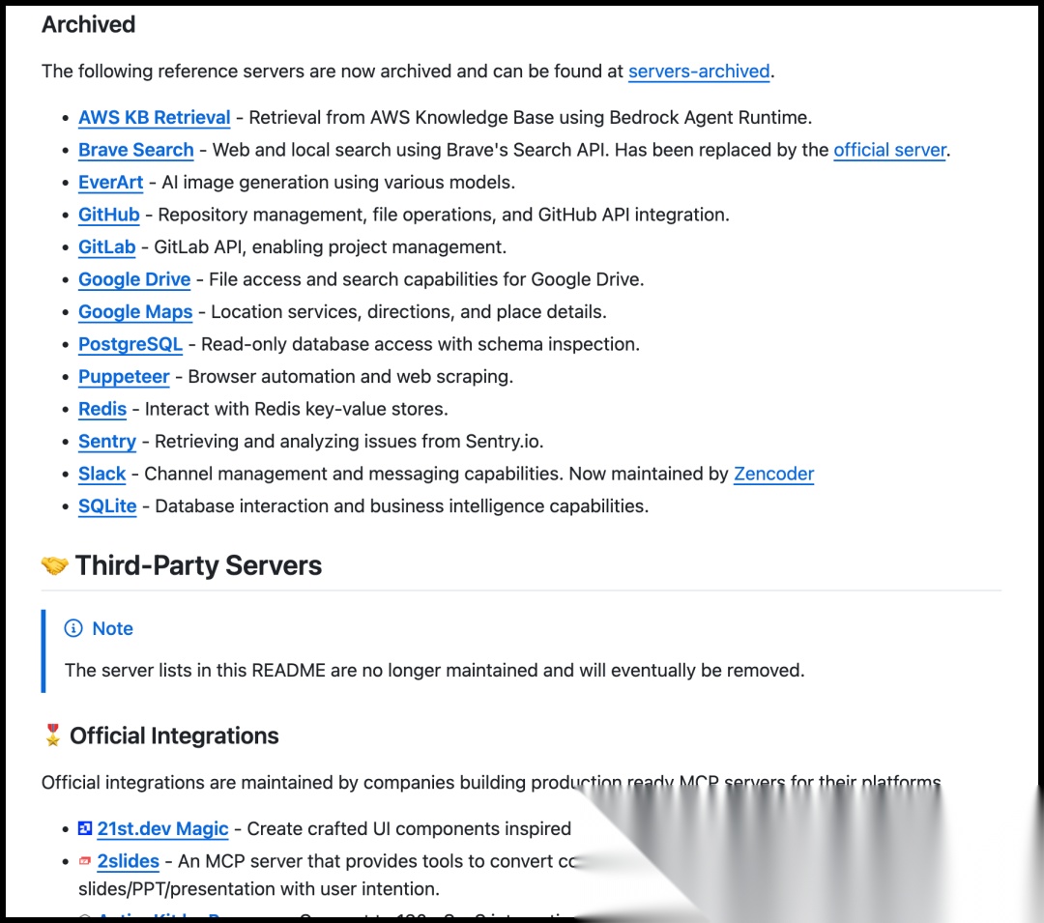Go to the Google Drive link

134,279
